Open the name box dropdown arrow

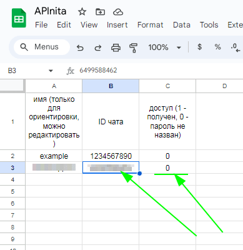point(51,71)
